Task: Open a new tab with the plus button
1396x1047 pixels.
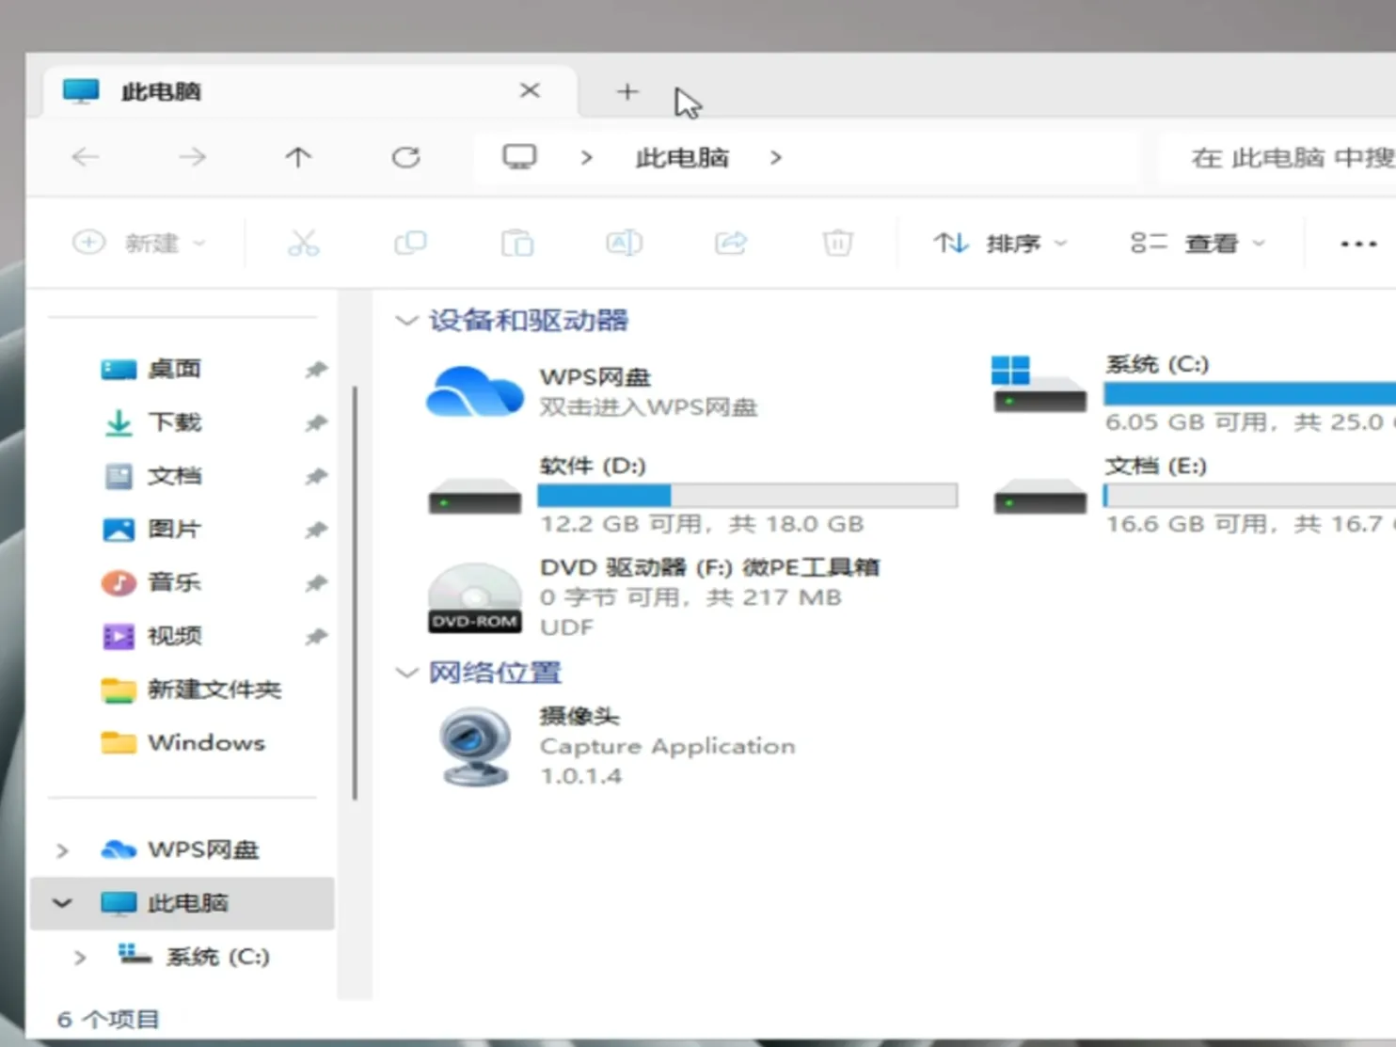Action: point(627,91)
